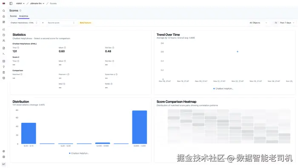Screen dimensions: 298x168
Task: Click info icon beside Pearson r label
Action: coord(68,74)
